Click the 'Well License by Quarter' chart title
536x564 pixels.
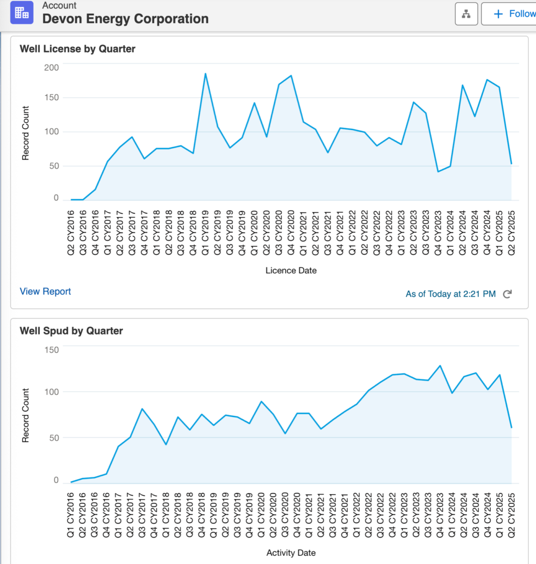click(x=78, y=49)
